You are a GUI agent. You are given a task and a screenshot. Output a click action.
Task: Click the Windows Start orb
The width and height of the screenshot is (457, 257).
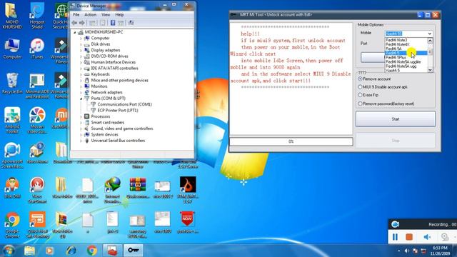tap(9, 251)
